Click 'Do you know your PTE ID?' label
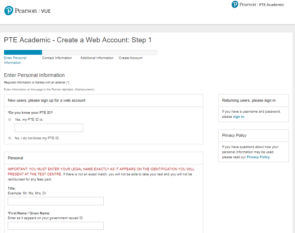The height and width of the screenshot is (233, 295). pos(30,113)
